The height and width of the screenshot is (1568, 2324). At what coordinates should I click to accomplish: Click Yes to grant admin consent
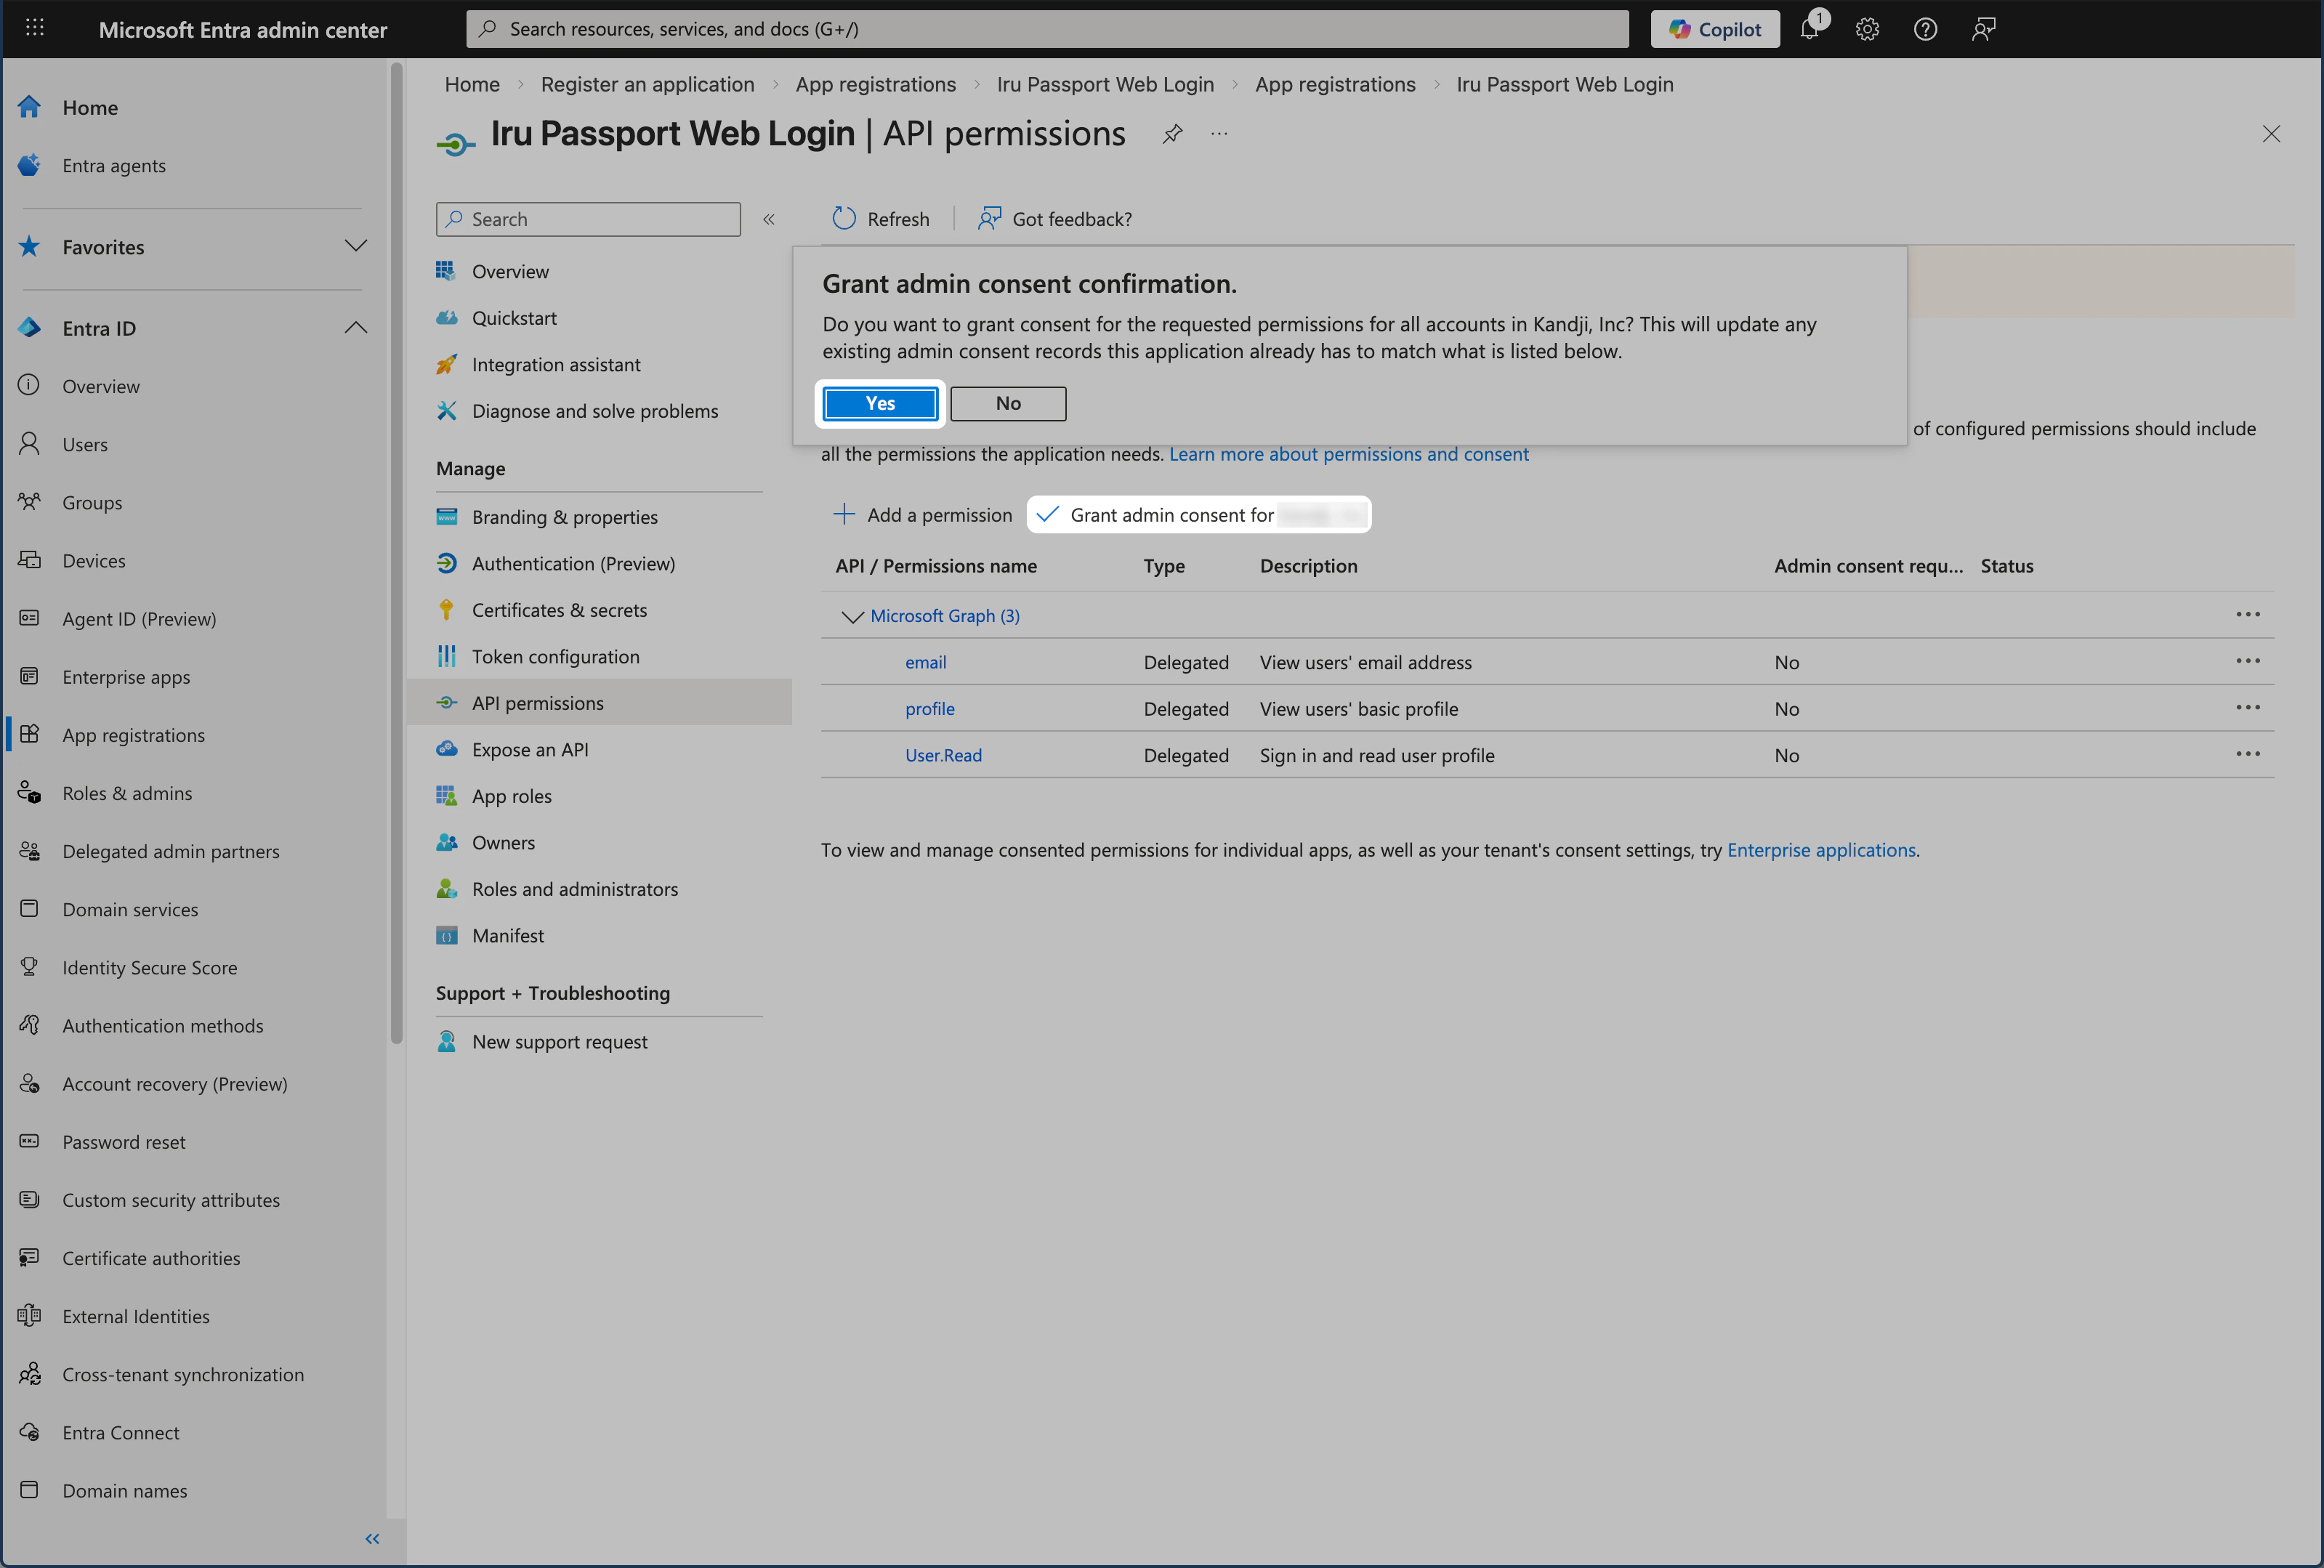[879, 403]
